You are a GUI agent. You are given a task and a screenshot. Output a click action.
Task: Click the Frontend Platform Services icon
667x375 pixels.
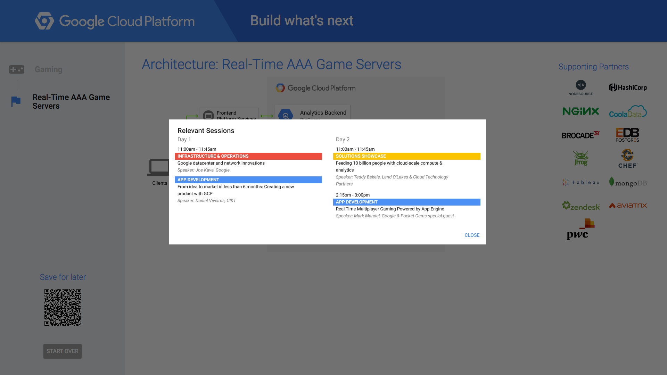click(x=208, y=115)
